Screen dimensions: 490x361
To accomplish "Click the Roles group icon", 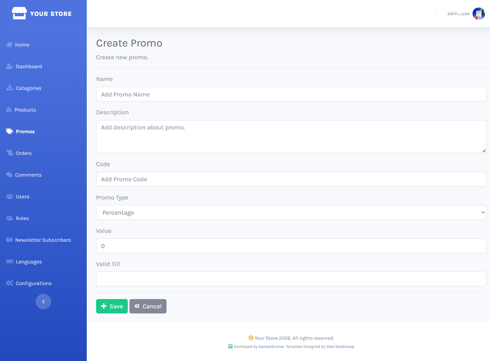I will pos(10,218).
